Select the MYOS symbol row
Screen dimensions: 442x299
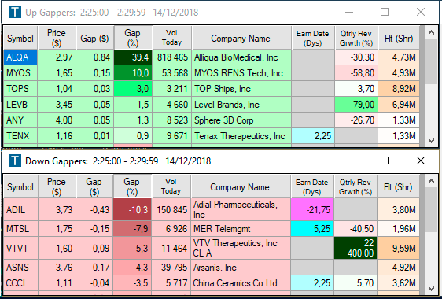(x=20, y=73)
